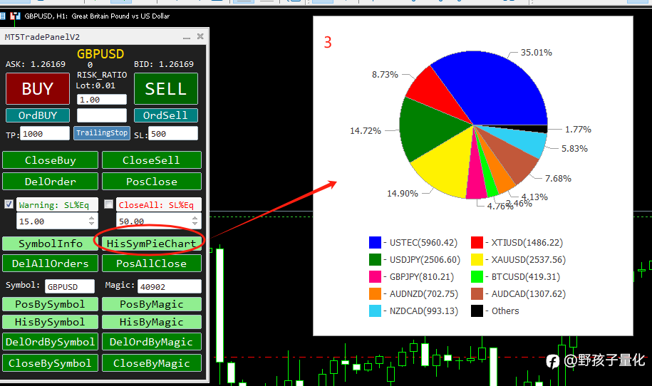Click the PosByMagic button
This screenshot has height=386, width=652.
(x=151, y=304)
